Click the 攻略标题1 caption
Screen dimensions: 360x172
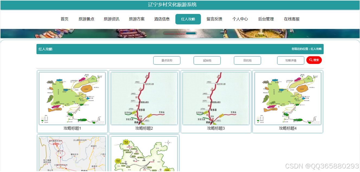click(x=72, y=128)
